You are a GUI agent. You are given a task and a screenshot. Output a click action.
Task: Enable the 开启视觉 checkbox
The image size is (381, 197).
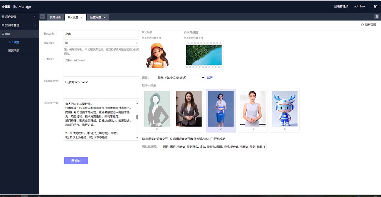212,139
